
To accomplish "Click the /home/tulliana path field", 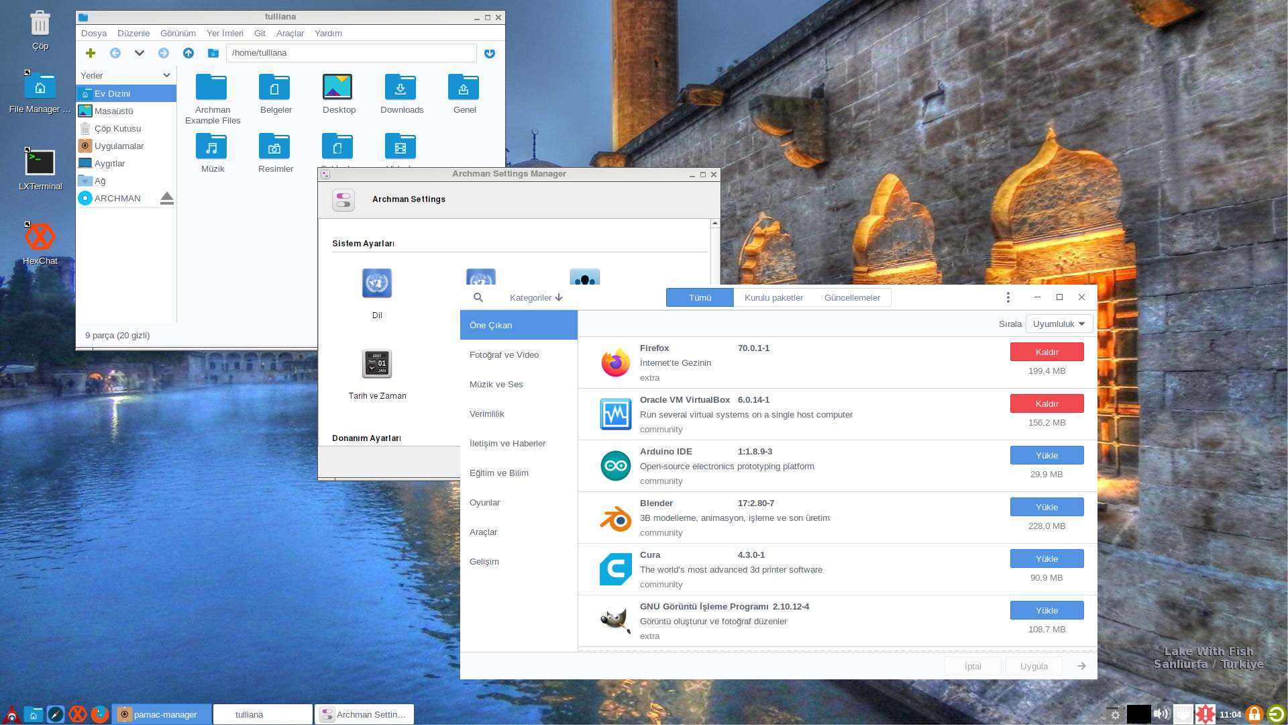I will coord(351,53).
